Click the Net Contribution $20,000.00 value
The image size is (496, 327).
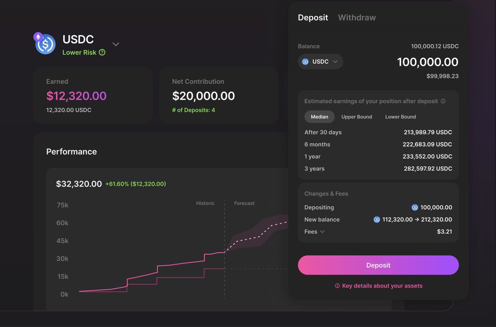coord(203,96)
